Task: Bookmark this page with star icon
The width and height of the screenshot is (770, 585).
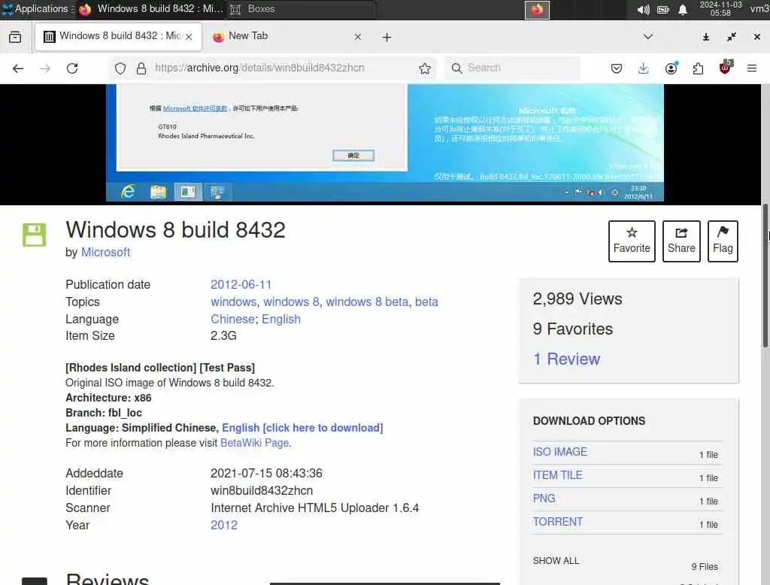Action: [x=425, y=68]
